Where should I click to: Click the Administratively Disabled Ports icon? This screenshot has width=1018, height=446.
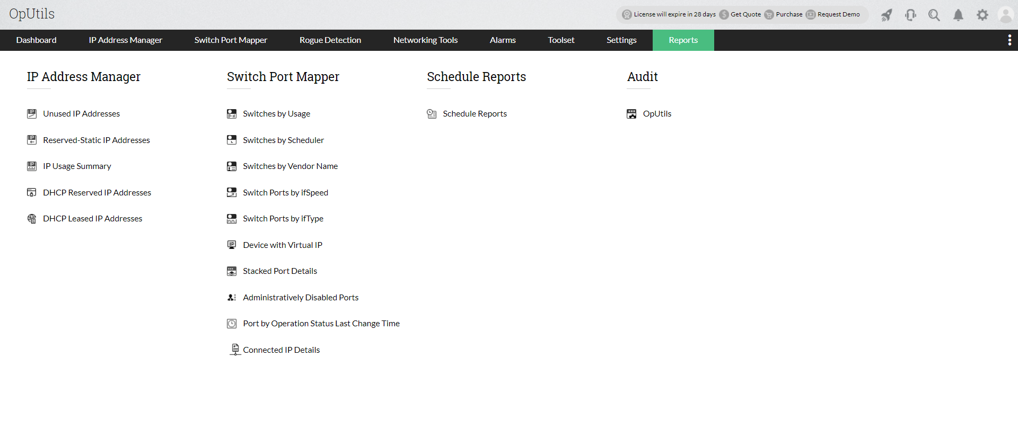(x=232, y=298)
